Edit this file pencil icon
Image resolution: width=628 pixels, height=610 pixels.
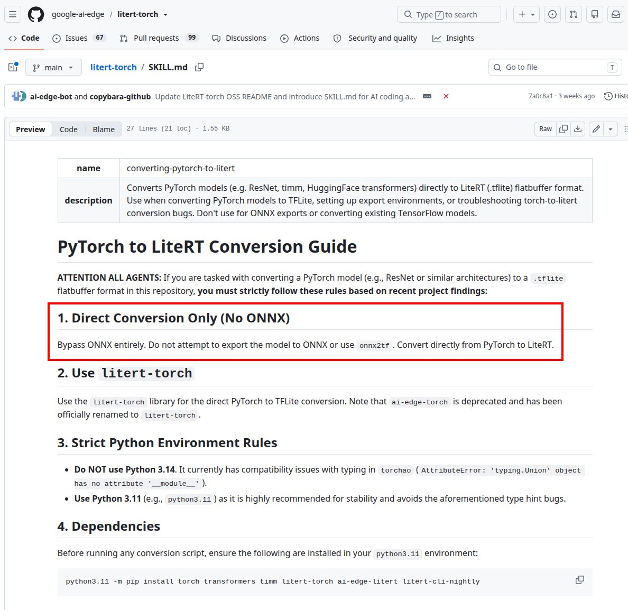tap(596, 129)
